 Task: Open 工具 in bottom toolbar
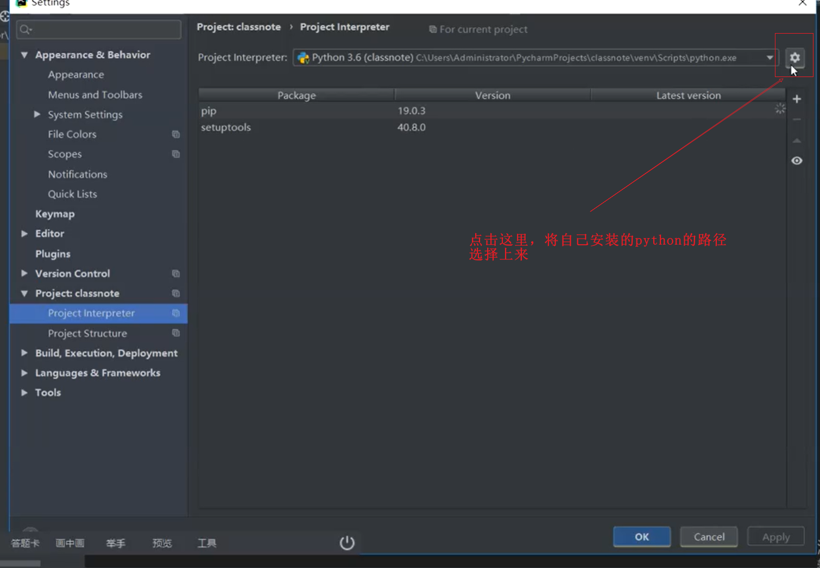[207, 543]
